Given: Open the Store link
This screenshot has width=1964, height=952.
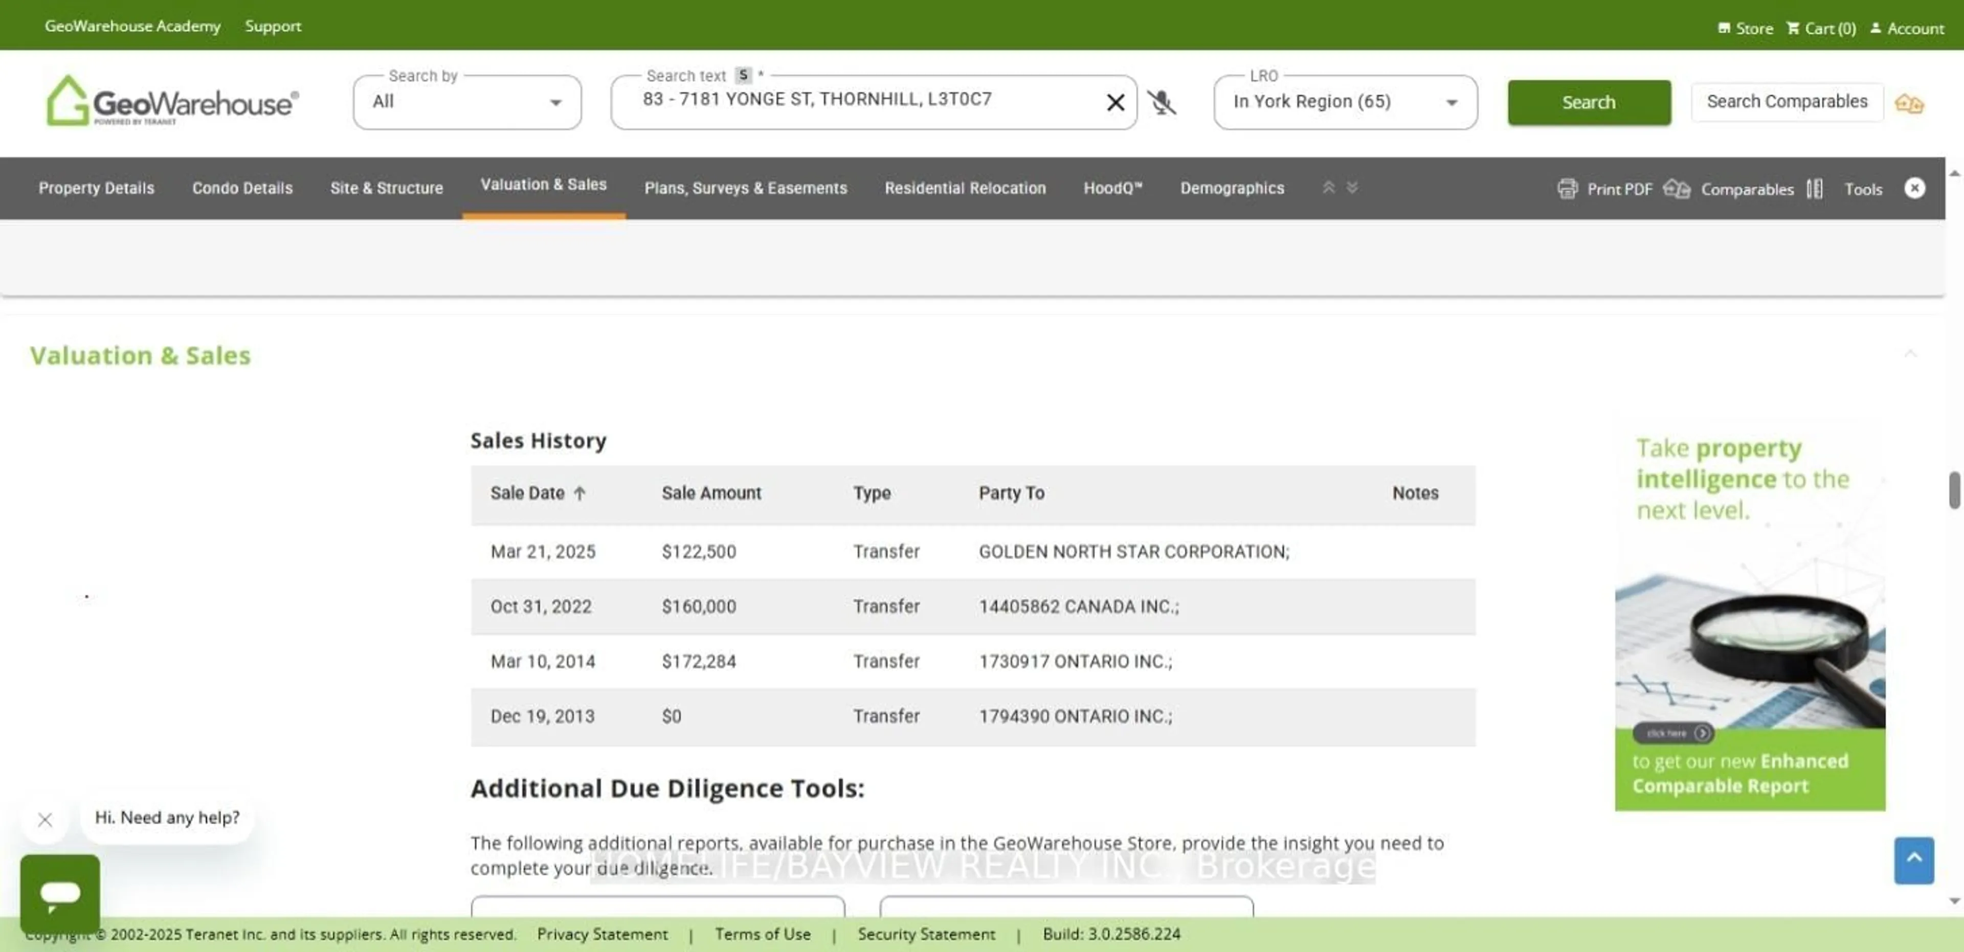Looking at the screenshot, I should click(1745, 28).
